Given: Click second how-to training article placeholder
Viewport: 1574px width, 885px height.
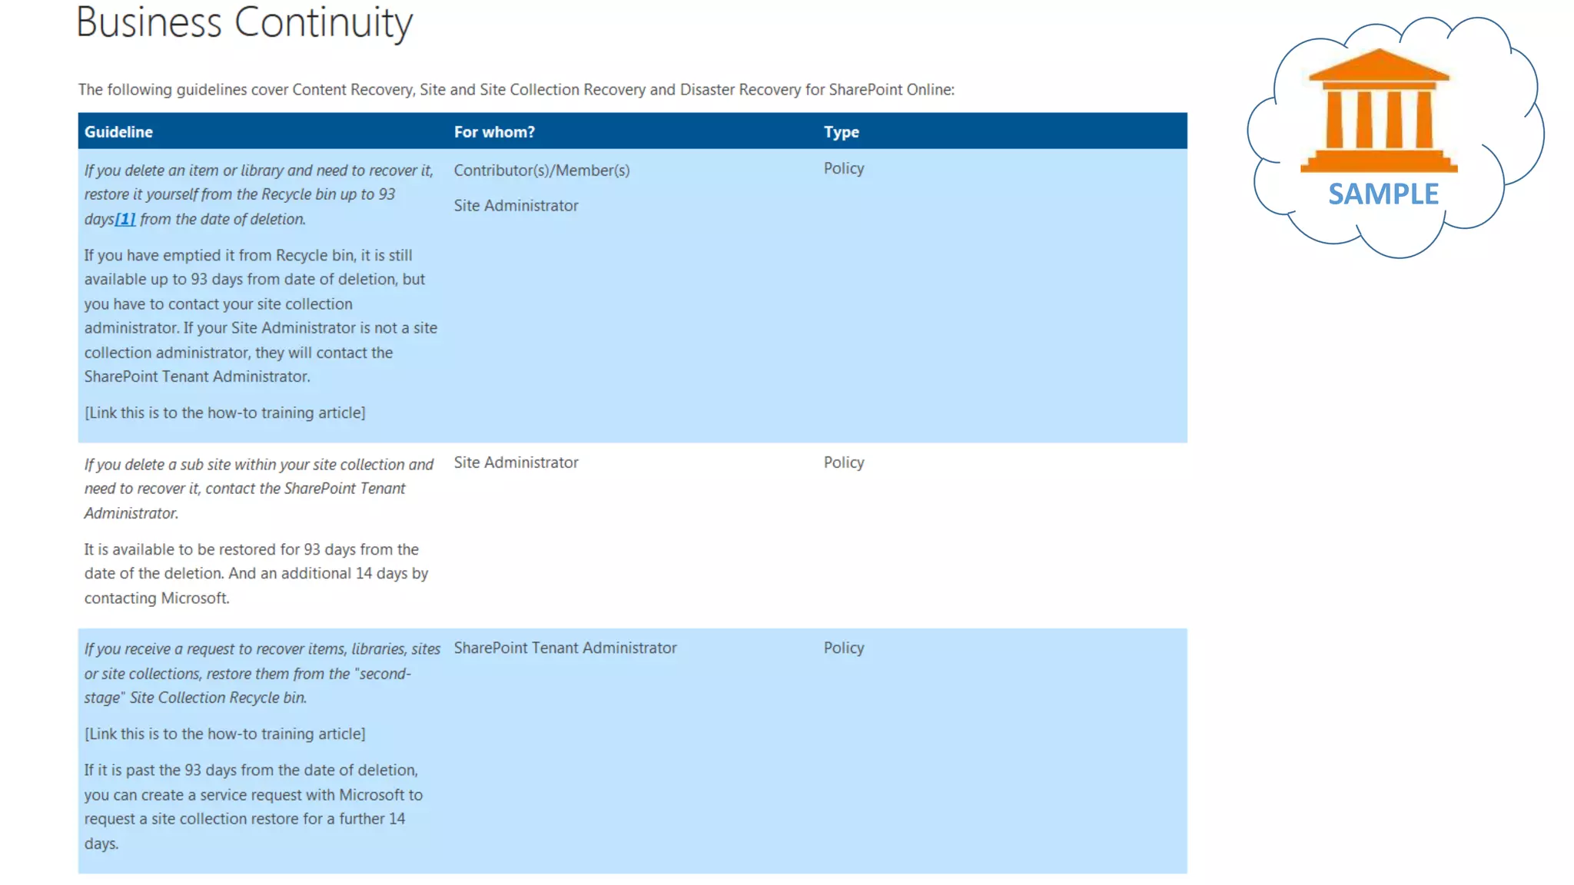Looking at the screenshot, I should (x=224, y=734).
